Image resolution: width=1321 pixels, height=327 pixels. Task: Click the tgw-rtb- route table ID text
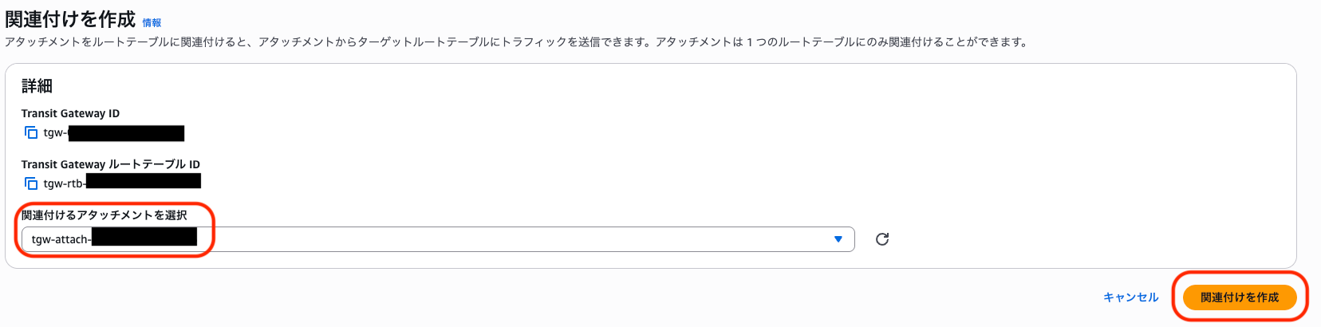coord(65,183)
